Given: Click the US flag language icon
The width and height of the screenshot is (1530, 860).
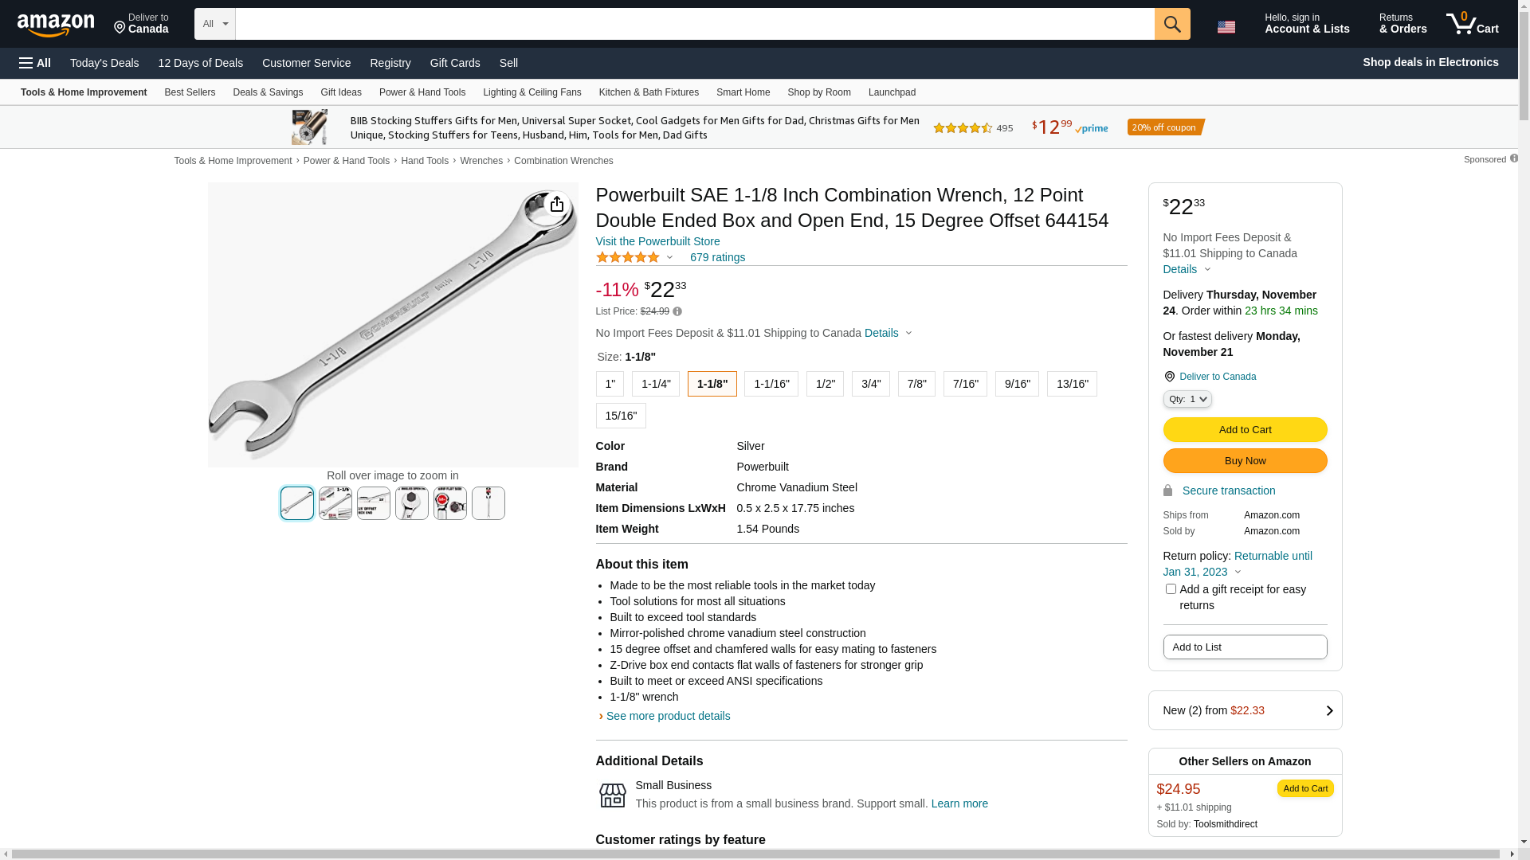Looking at the screenshot, I should (x=1226, y=27).
